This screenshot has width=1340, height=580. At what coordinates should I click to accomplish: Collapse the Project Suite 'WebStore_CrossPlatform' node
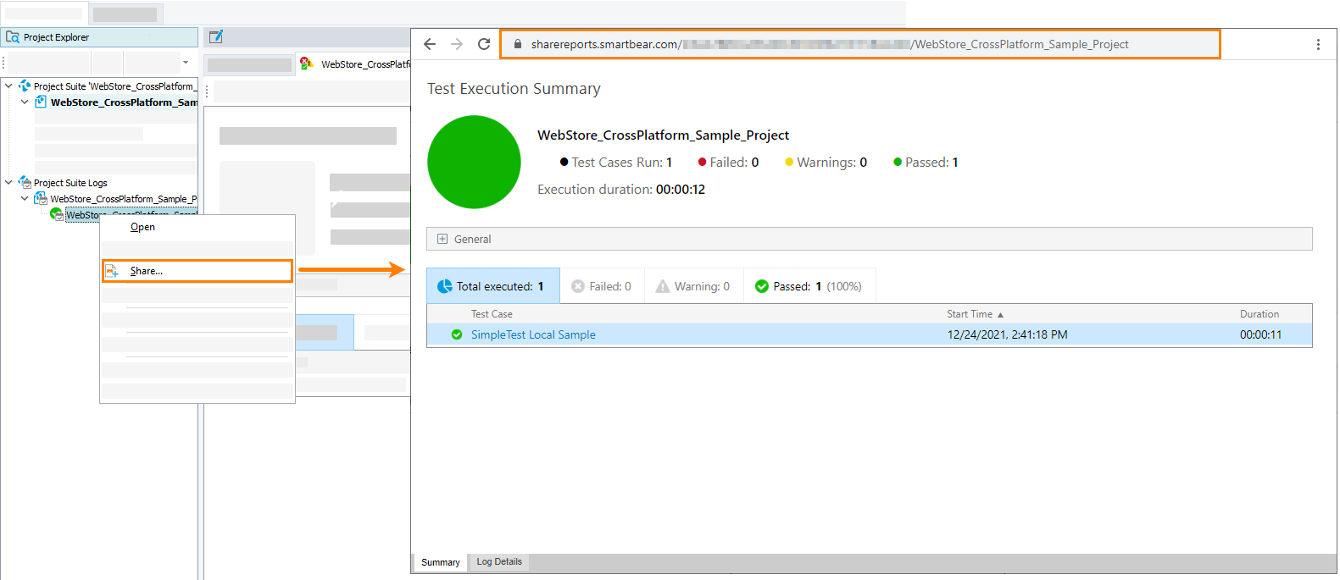[x=8, y=86]
